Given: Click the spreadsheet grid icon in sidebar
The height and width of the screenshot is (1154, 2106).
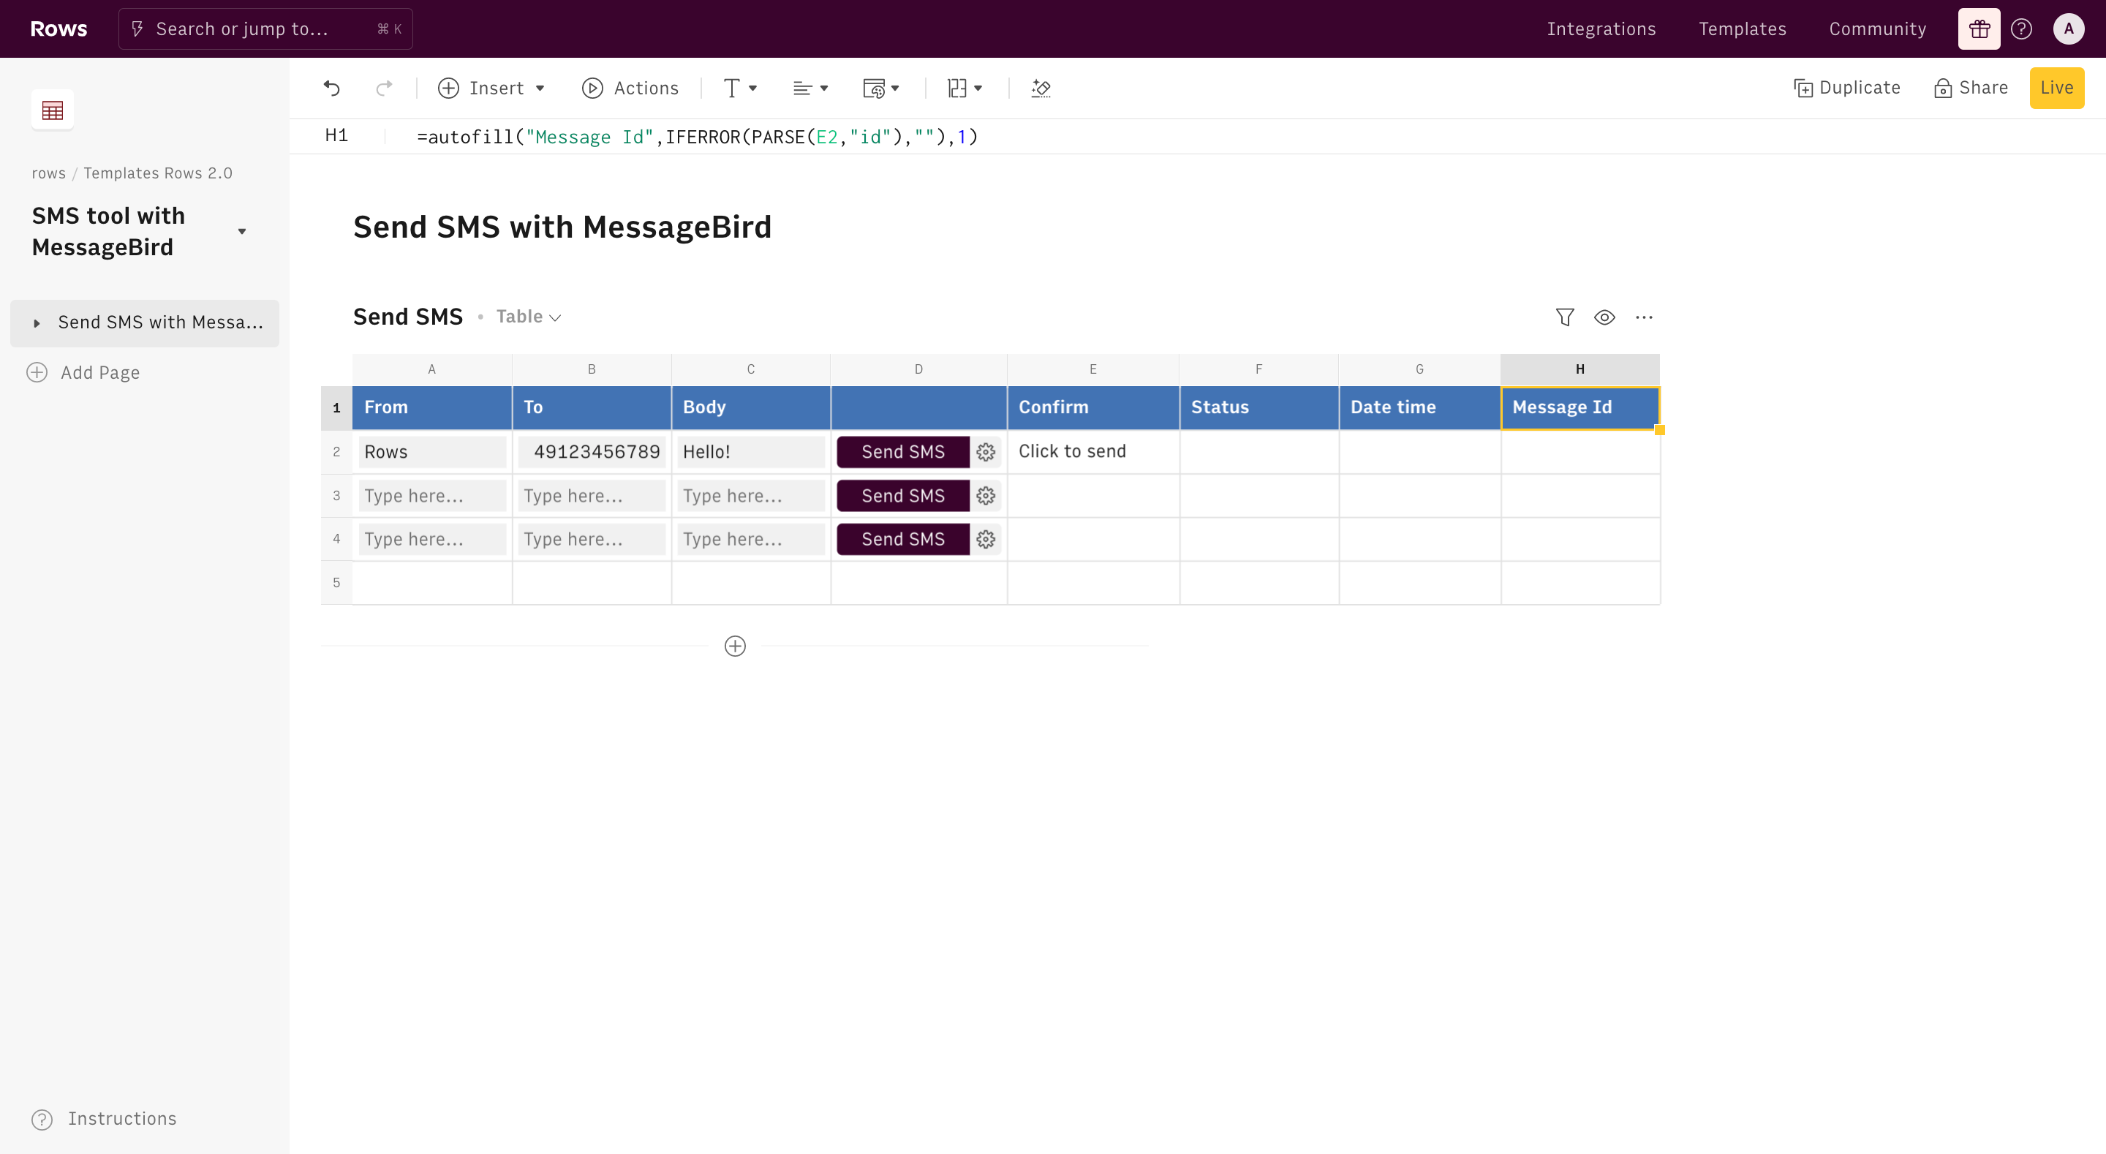Looking at the screenshot, I should (53, 110).
